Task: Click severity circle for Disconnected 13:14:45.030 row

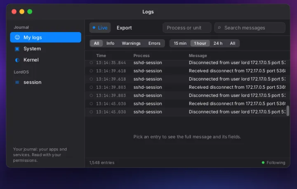Action: pos(91,112)
